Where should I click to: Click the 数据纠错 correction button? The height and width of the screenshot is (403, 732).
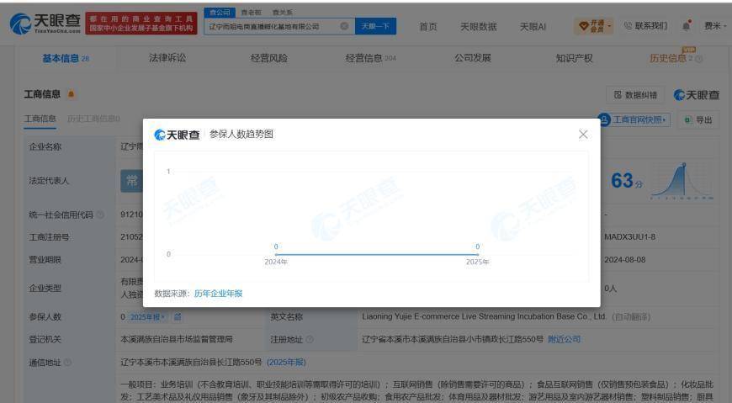coord(635,95)
